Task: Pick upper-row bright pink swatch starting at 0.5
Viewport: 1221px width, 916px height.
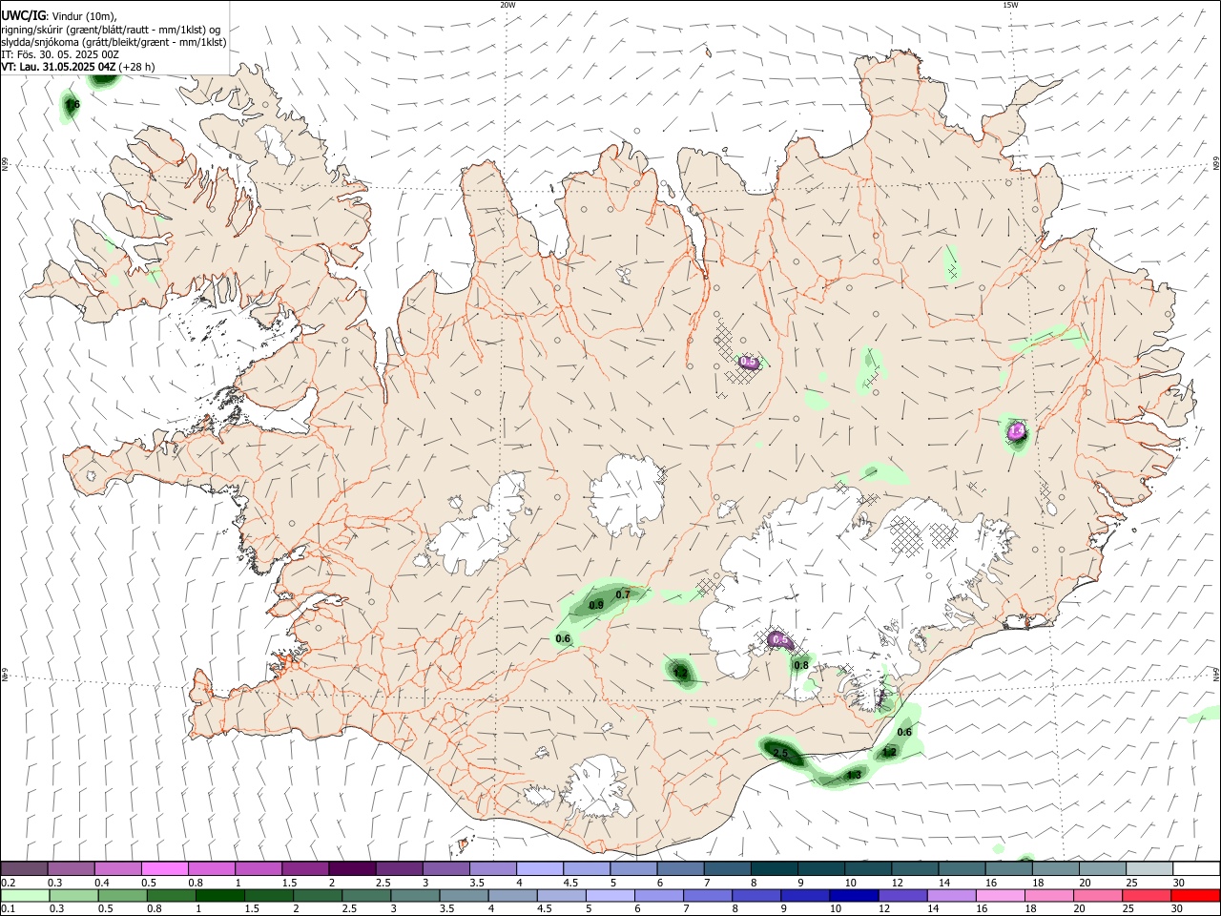Action: (x=164, y=869)
